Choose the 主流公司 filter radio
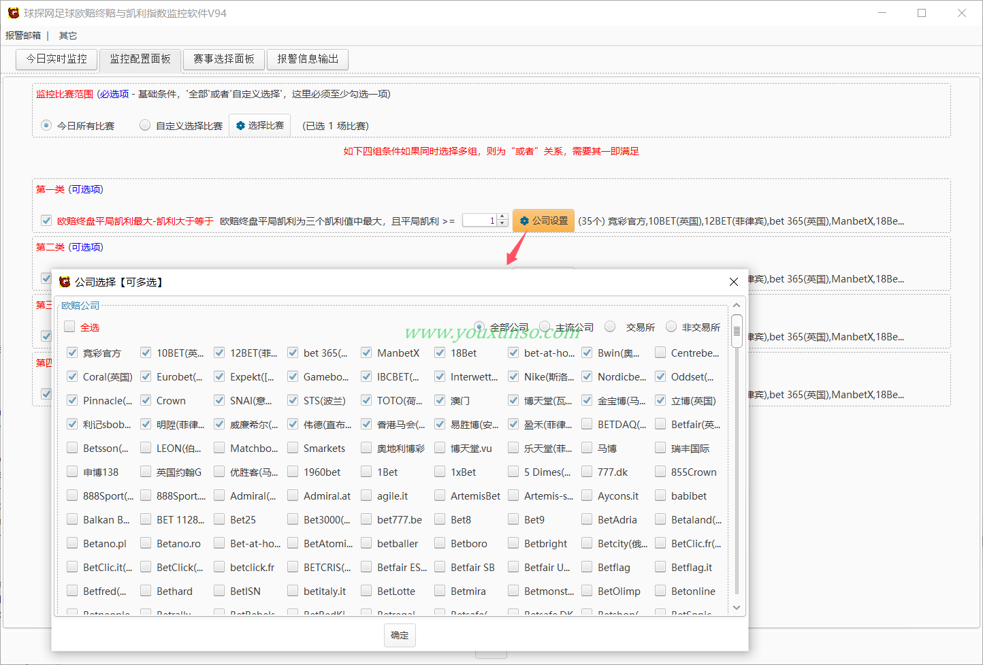The height and width of the screenshot is (665, 983). click(545, 327)
